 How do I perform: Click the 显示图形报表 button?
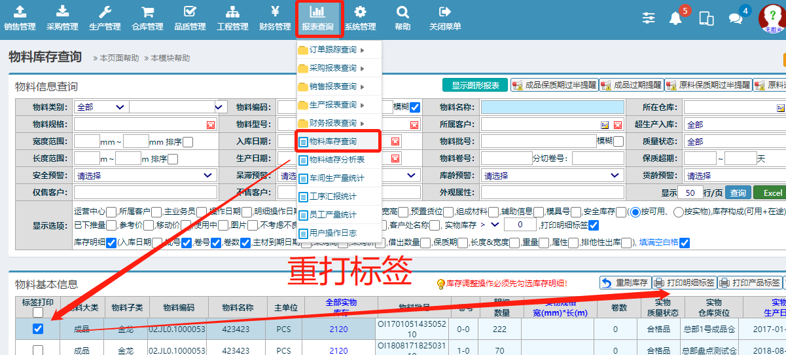click(474, 85)
